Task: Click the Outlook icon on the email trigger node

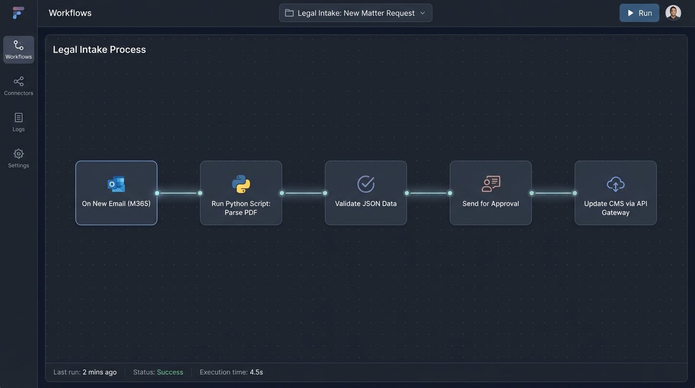Action: tap(116, 183)
